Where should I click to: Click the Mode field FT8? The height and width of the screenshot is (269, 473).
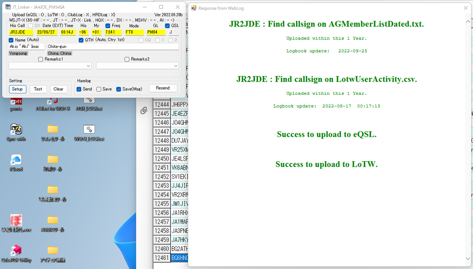[134, 32]
